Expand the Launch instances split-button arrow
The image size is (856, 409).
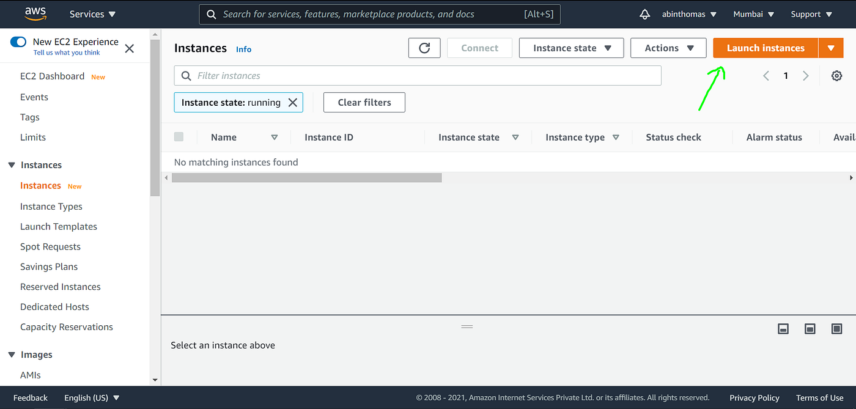point(831,48)
